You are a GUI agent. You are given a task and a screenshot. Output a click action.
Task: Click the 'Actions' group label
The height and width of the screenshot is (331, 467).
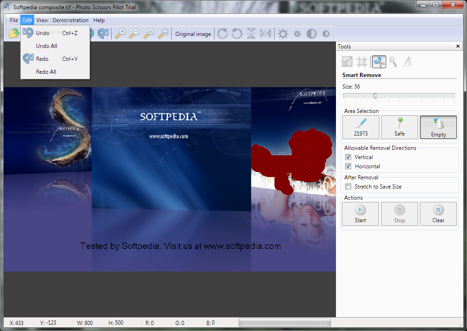click(353, 198)
